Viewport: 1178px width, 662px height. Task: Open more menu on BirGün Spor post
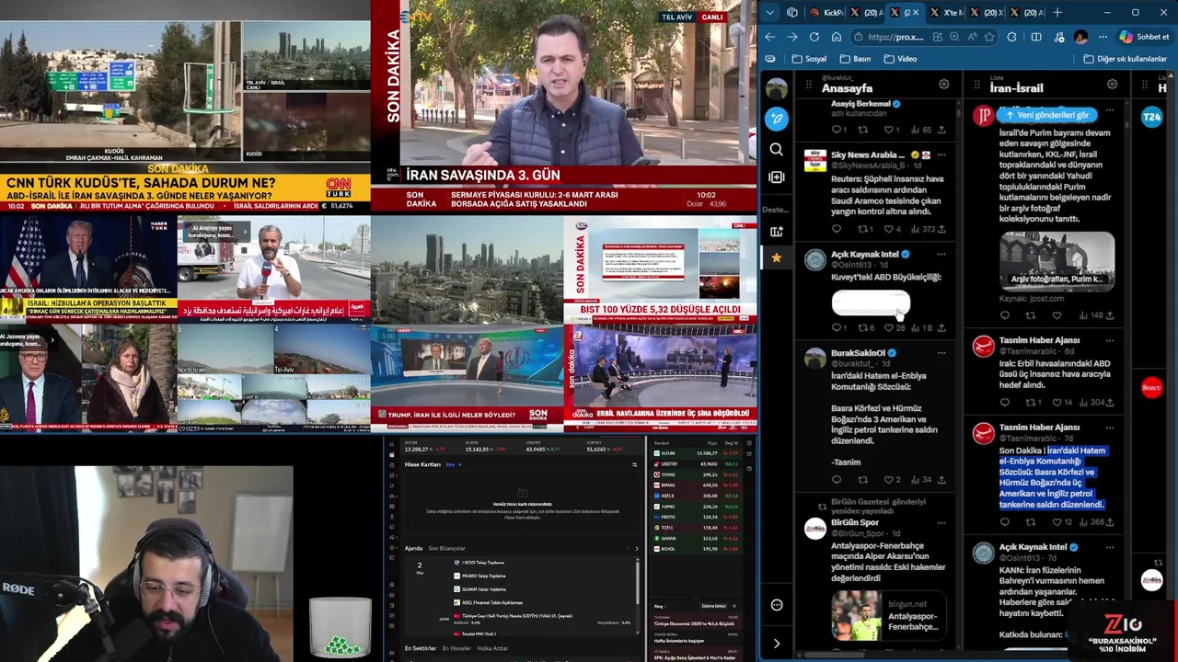[x=941, y=522]
